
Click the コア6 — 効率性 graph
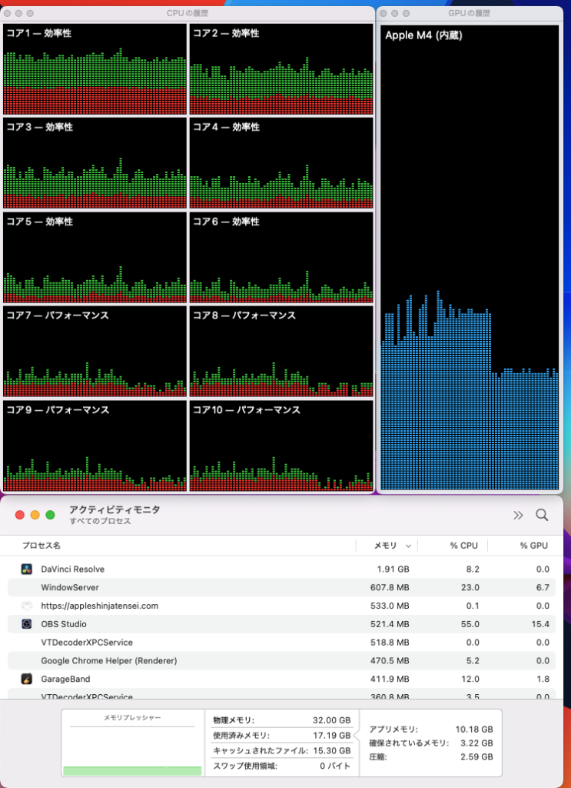point(281,257)
